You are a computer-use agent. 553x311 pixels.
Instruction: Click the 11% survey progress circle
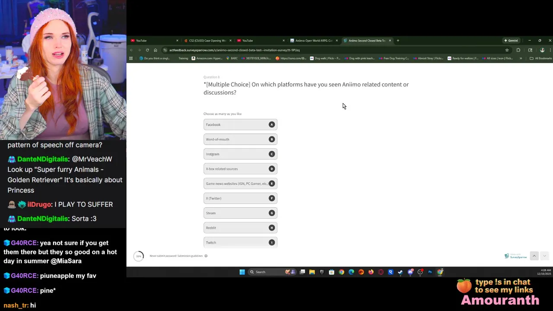[139, 256]
